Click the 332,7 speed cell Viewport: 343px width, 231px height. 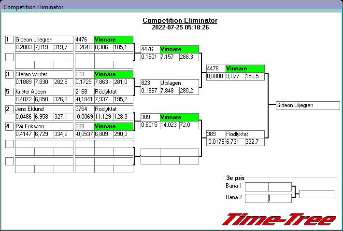pos(255,142)
